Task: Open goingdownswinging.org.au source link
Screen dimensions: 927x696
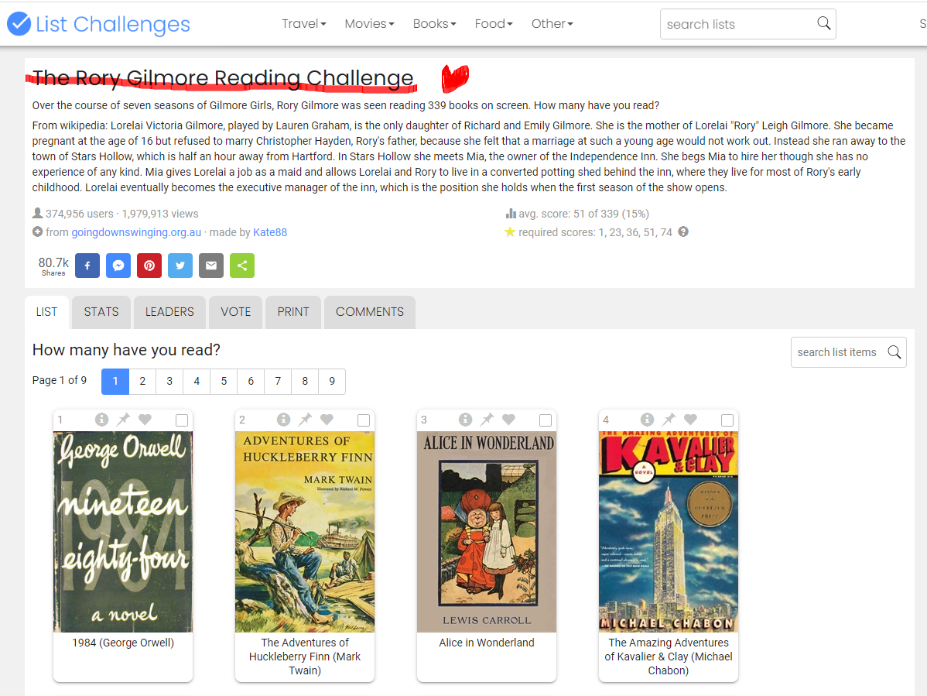Action: 136,232
